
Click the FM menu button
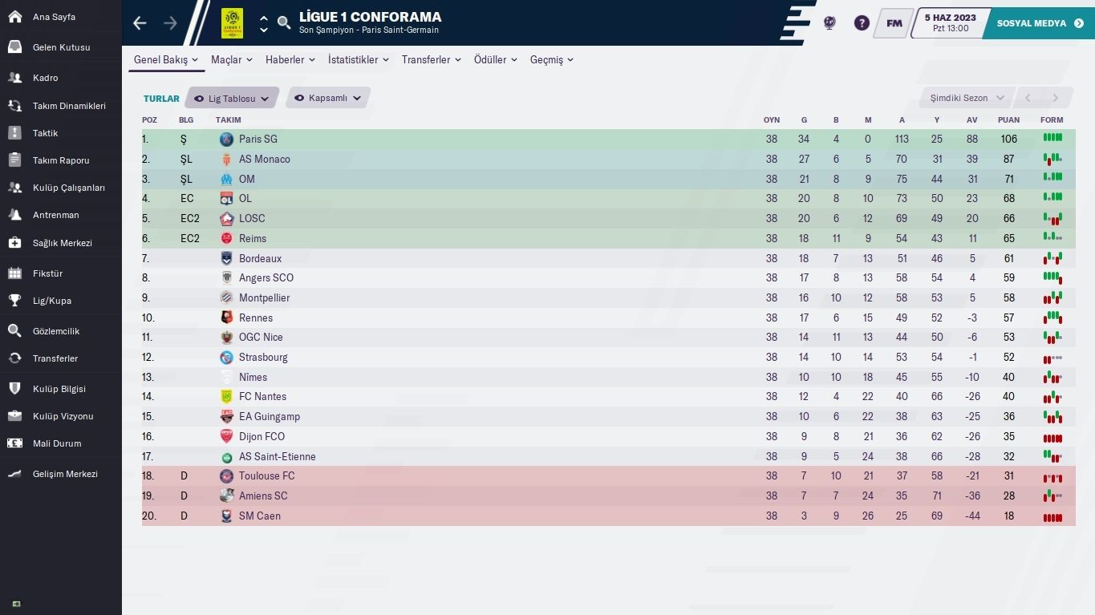894,23
